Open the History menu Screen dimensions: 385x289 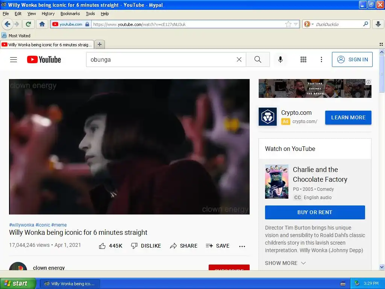[48, 14]
